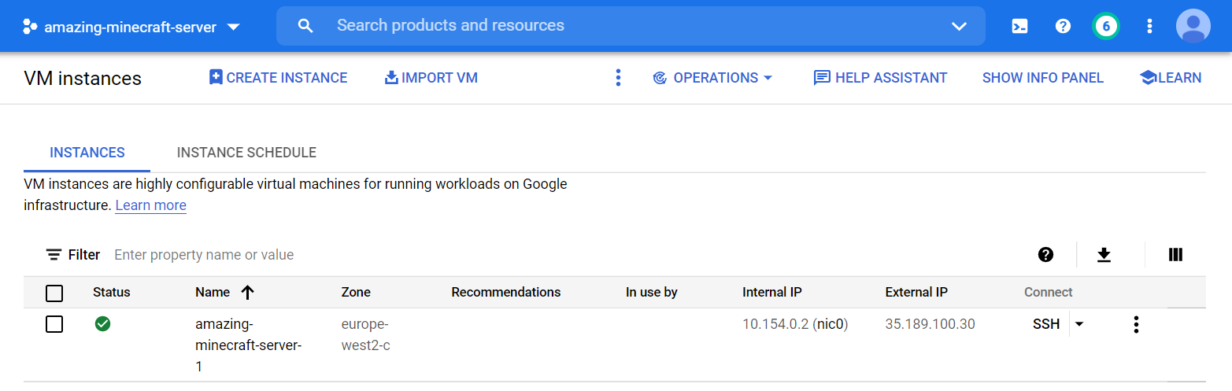Open the user account avatar
This screenshot has height=391, width=1232.
(1193, 26)
